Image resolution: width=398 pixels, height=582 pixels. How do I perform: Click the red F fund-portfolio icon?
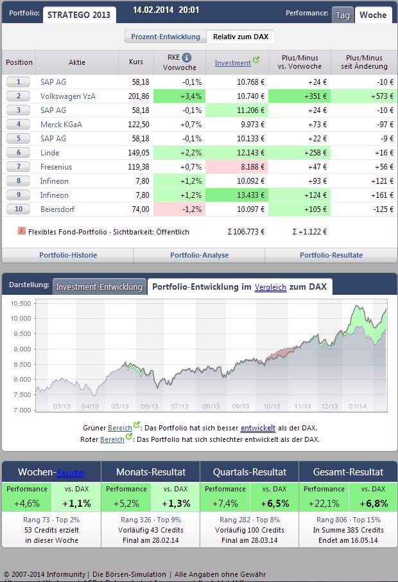coord(22,231)
